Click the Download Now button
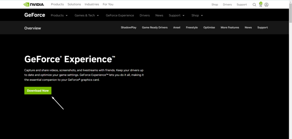The width and height of the screenshot is (292, 139). coord(38,91)
